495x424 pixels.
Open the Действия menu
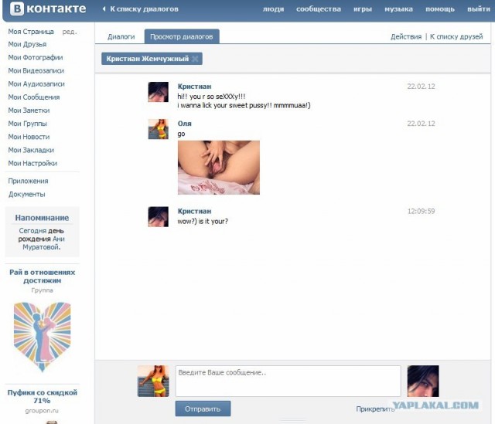[406, 36]
